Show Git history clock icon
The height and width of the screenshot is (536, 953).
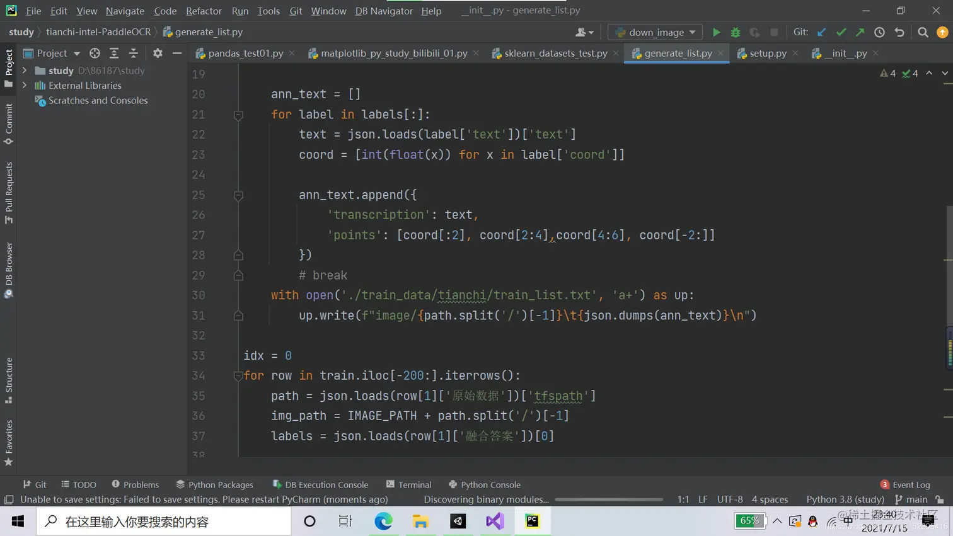(879, 32)
